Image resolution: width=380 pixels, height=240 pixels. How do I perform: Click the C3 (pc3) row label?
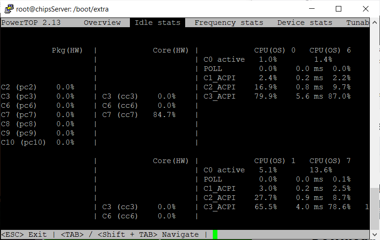click(x=19, y=96)
